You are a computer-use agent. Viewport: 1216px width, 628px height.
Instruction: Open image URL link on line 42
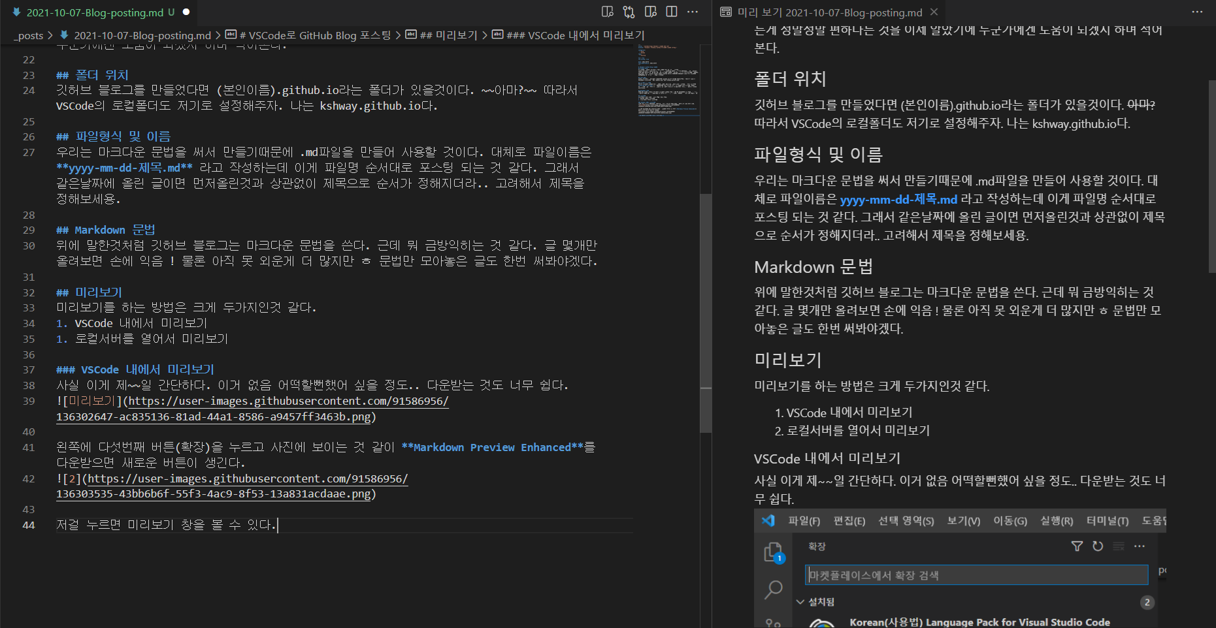[248, 479]
